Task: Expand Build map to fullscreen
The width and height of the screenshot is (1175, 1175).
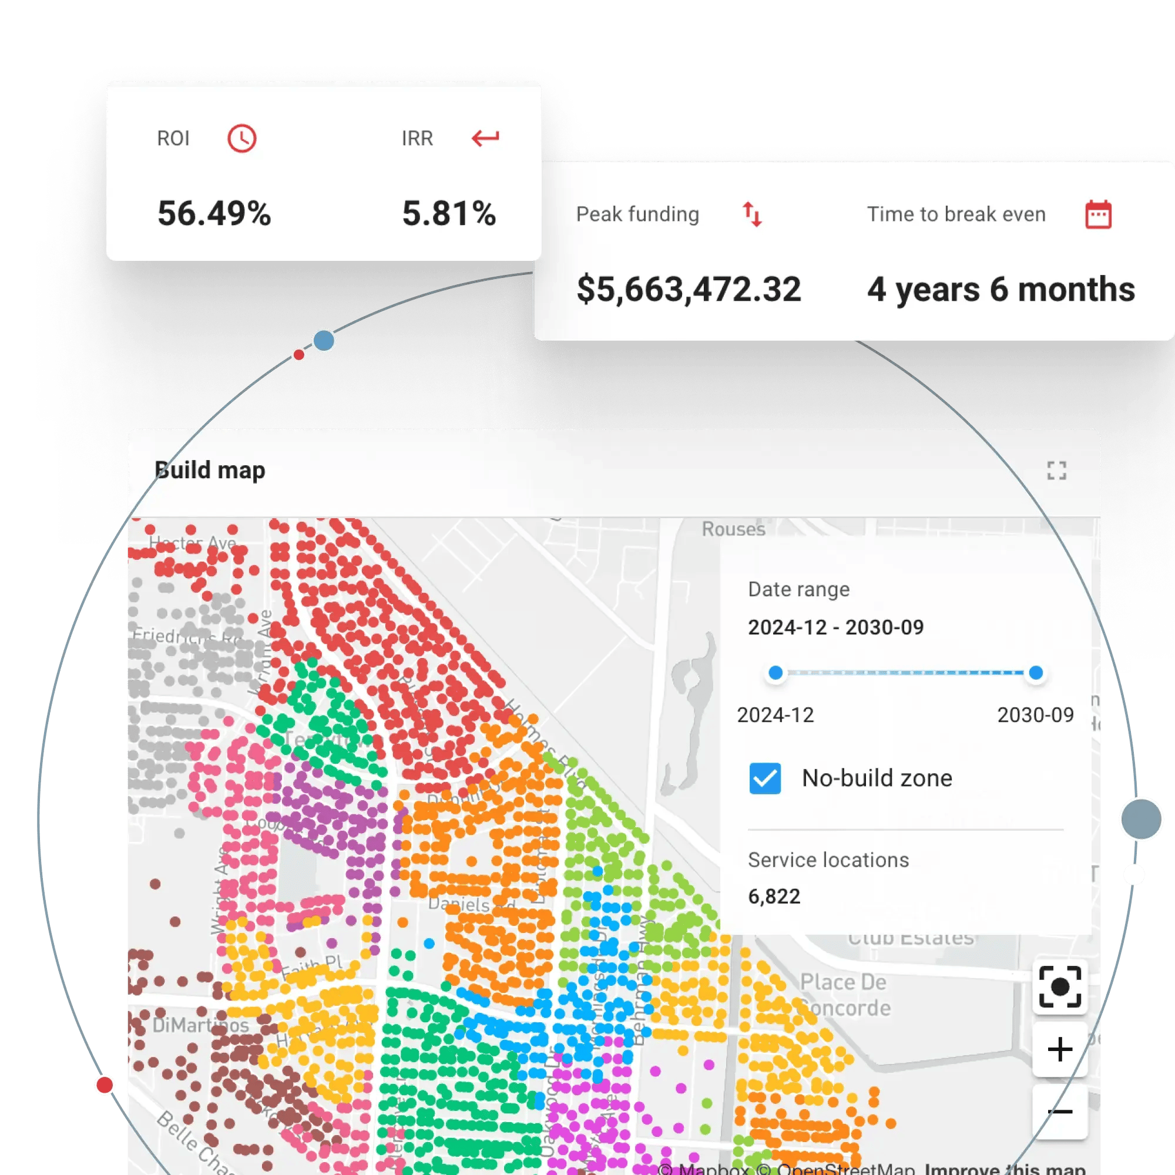Action: tap(1057, 470)
